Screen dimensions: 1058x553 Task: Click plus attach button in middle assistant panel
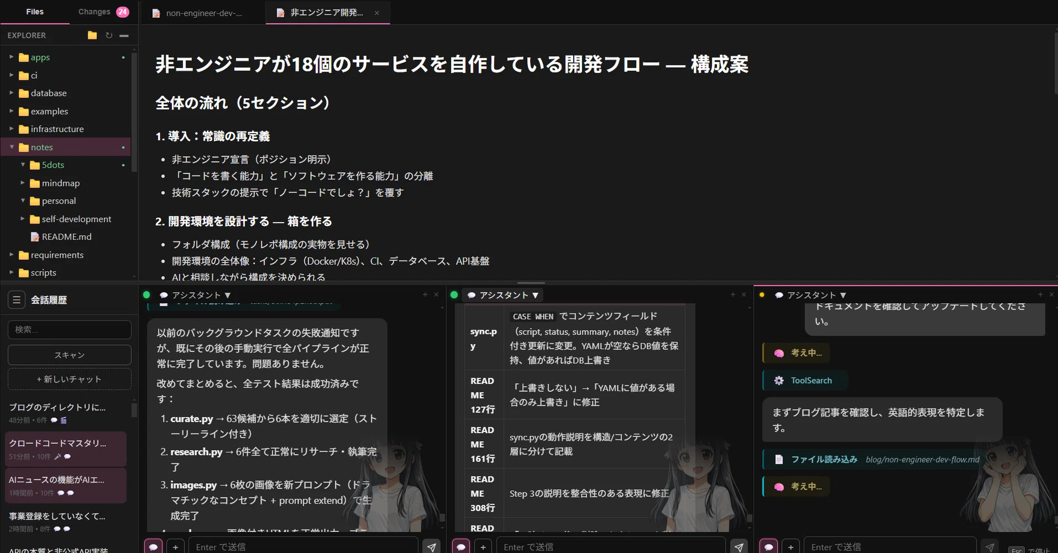[483, 546]
